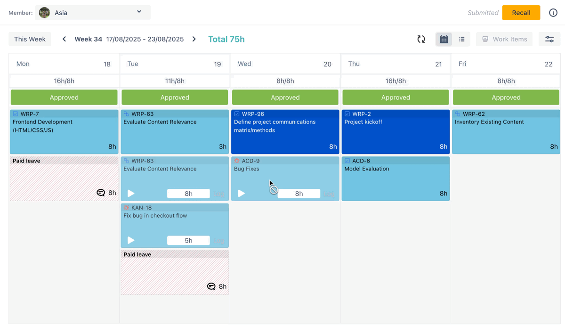565x325 pixels.
Task: Click the info icon near Recall
Action: (x=553, y=13)
